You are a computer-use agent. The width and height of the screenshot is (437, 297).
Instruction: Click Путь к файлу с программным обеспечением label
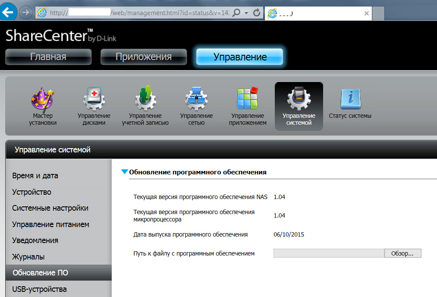click(x=194, y=253)
